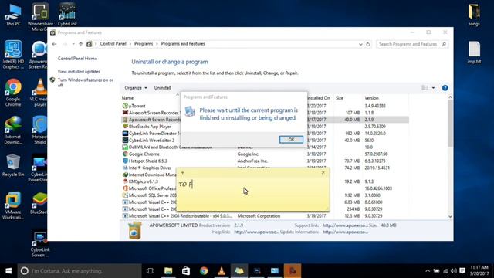Open the Apowersoft support link in details pane

coord(345,225)
